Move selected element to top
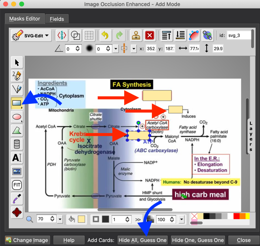Image resolution: width=260 pixels, height=246 pixels. coord(167,35)
